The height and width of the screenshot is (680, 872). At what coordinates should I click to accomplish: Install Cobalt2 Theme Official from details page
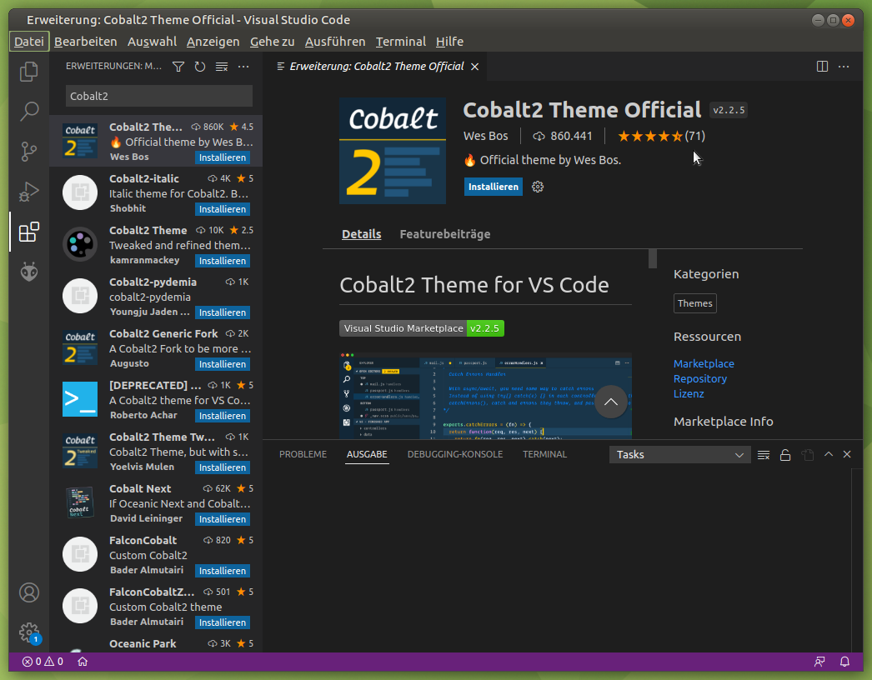(x=494, y=187)
